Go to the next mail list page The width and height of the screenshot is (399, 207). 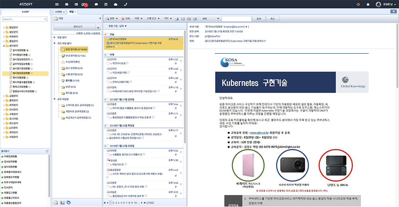coord(142,203)
